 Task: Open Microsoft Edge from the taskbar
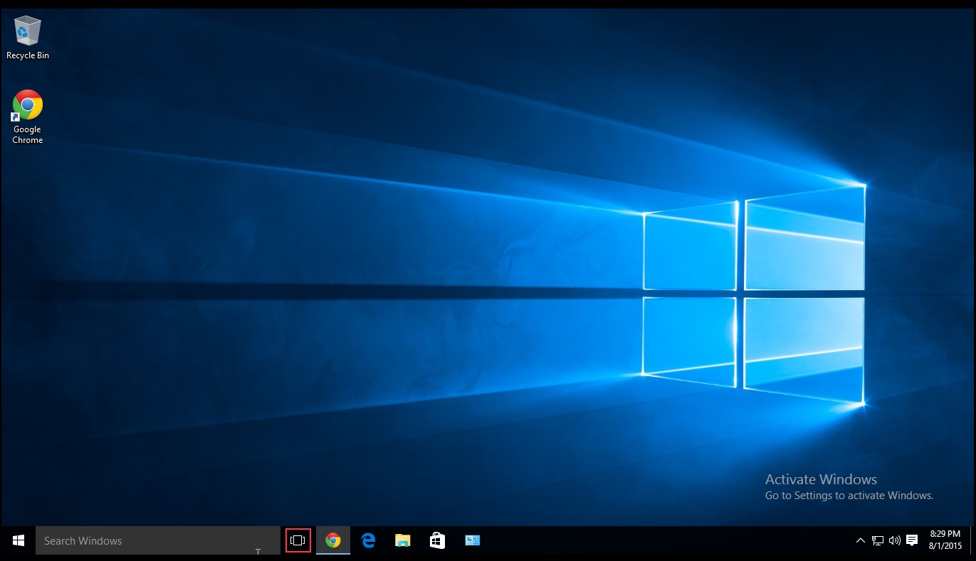[x=367, y=540]
